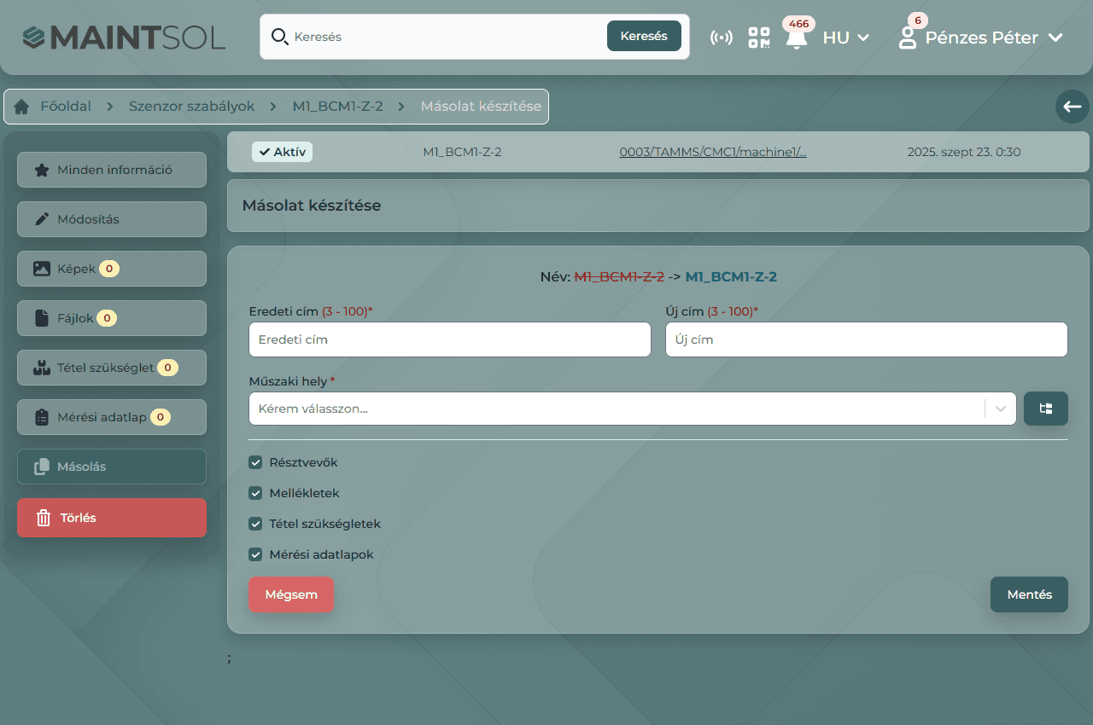The width and height of the screenshot is (1093, 725).
Task: Focus the Keresés search field
Action: coord(446,37)
